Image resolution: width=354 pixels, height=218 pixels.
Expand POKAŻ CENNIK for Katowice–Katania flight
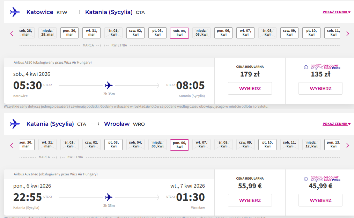click(x=337, y=12)
